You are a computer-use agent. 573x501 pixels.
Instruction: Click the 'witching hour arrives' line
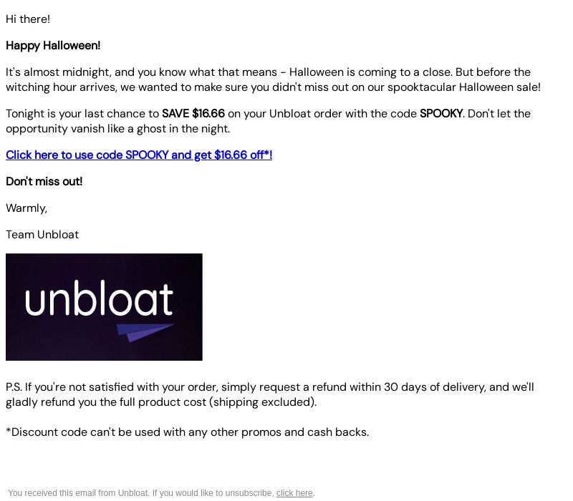(274, 87)
